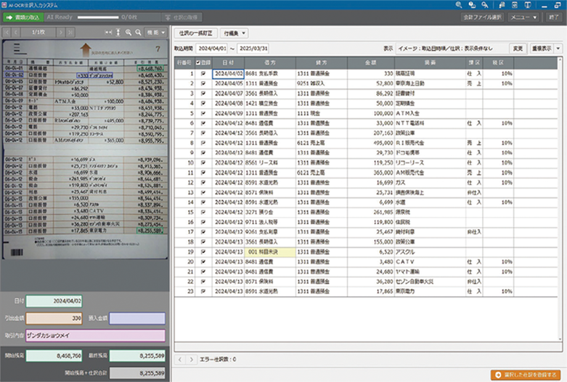Fit scanned image to panel width
This screenshot has width=567, height=382.
click(x=108, y=33)
